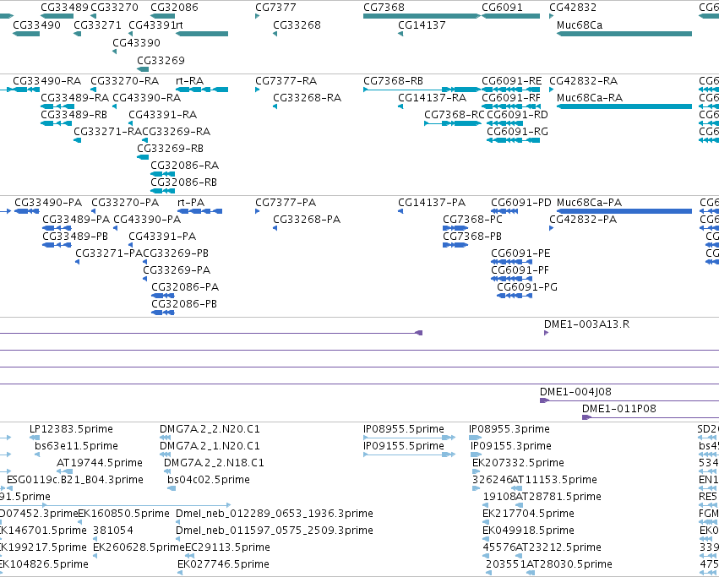The width and height of the screenshot is (719, 577).
Task: Click the CG33270 gene label
Action: coord(114,8)
